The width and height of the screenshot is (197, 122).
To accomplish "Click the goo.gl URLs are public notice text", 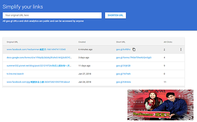I will click(x=43, y=21).
